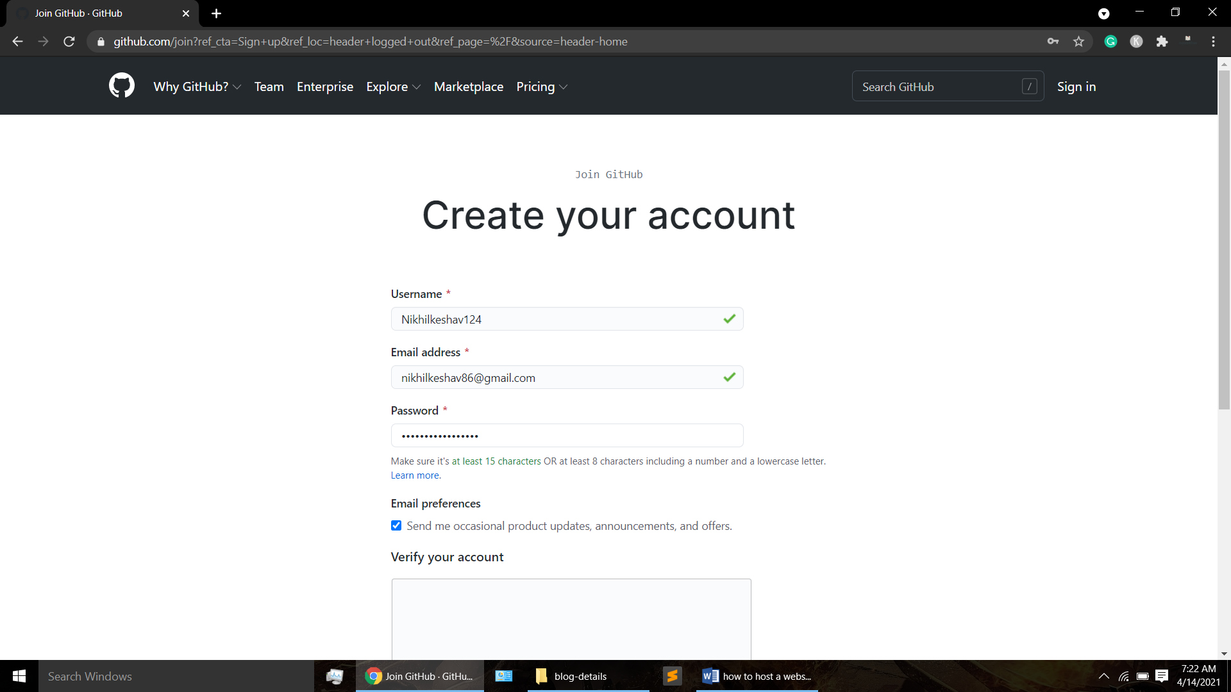This screenshot has height=692, width=1231.
Task: Open the K profile avatar
Action: (x=1136, y=42)
